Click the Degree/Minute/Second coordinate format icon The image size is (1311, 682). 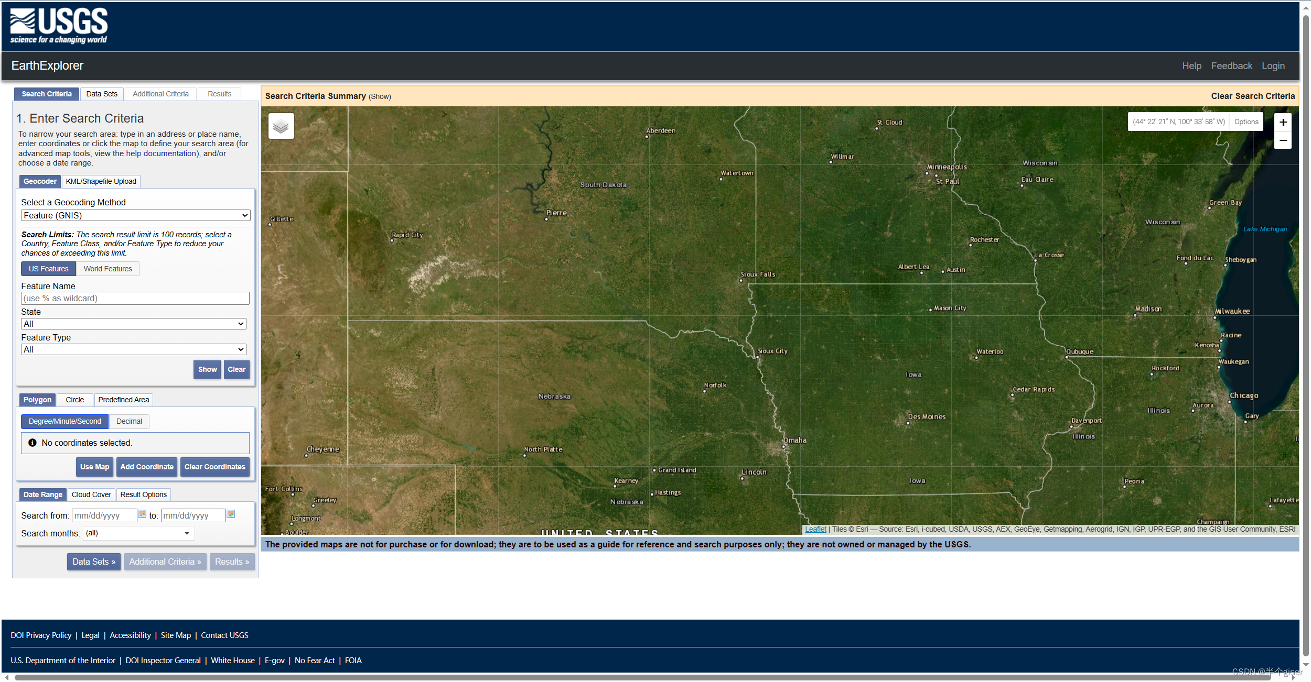(x=64, y=421)
